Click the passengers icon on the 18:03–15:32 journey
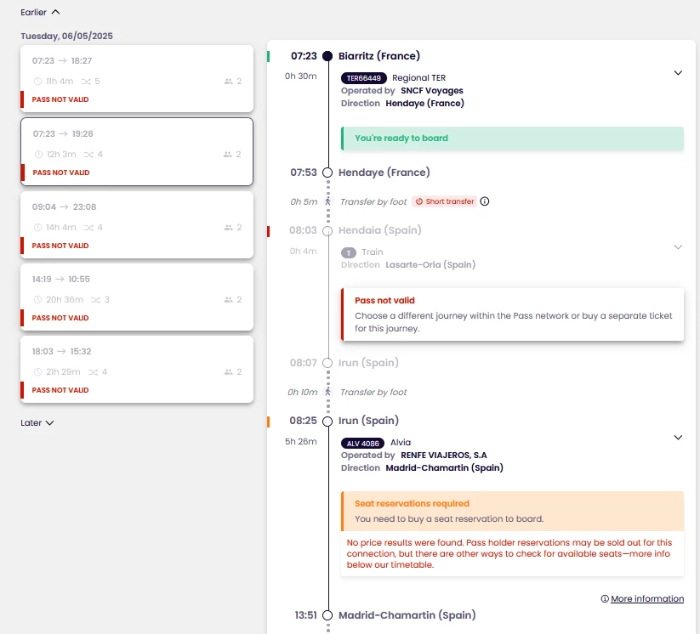700x634 pixels. coord(228,372)
